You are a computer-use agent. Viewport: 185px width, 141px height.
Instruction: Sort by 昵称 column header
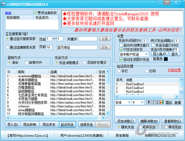[32, 72]
